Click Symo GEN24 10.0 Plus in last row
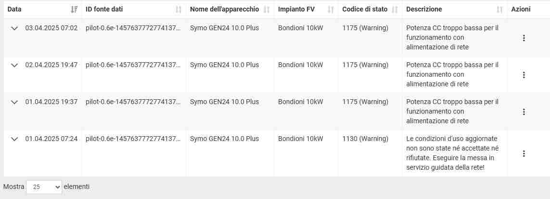The height and width of the screenshot is (199, 550). [x=225, y=139]
